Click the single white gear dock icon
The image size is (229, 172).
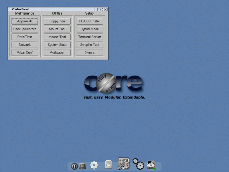94,165
